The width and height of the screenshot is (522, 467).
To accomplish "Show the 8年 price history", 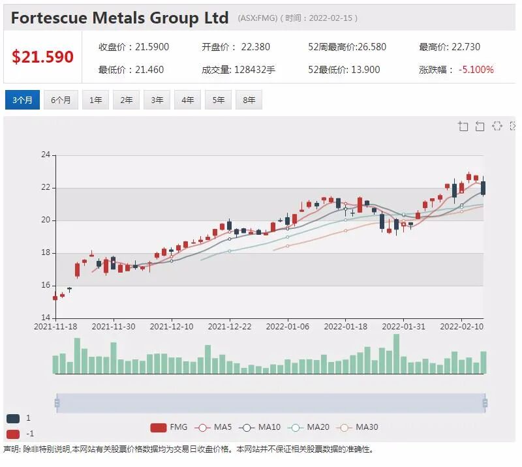I will point(249,100).
